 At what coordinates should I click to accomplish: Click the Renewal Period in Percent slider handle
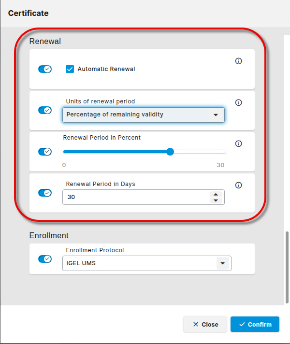[x=170, y=152]
